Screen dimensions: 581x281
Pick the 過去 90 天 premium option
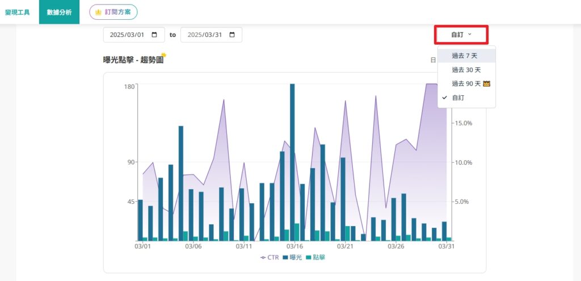click(466, 84)
